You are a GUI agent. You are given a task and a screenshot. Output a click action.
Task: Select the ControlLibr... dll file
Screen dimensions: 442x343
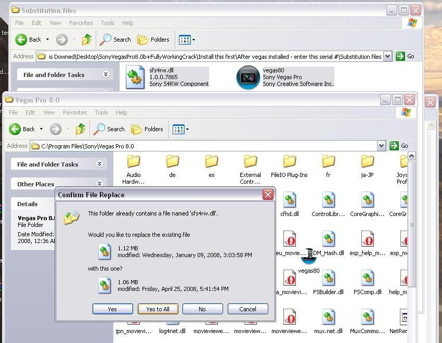coord(329,205)
